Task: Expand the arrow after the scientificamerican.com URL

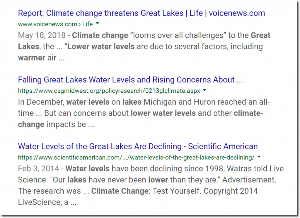Action: pyautogui.click(x=259, y=157)
